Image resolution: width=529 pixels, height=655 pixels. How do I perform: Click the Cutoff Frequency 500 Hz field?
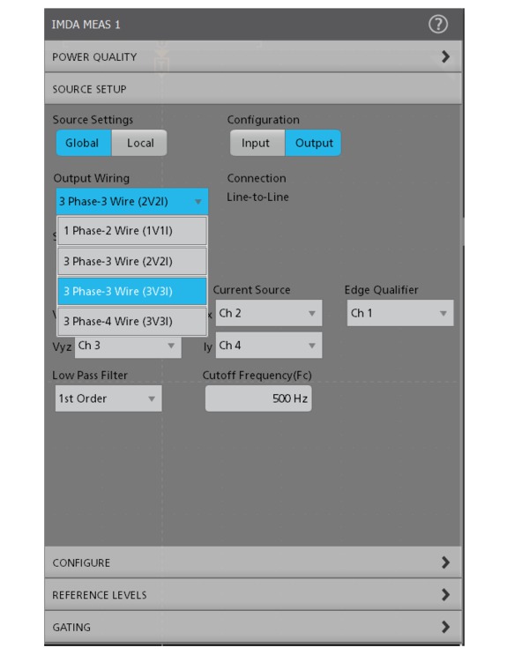click(258, 398)
